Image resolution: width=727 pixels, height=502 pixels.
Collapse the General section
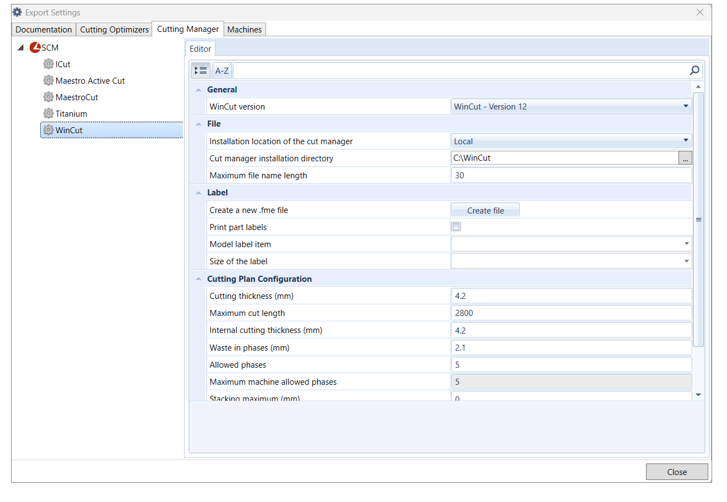click(x=198, y=90)
